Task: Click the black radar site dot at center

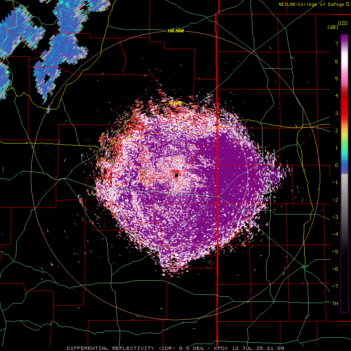Action: [x=176, y=175]
